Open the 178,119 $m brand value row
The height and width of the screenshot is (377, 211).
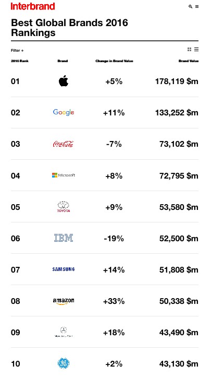[105, 81]
